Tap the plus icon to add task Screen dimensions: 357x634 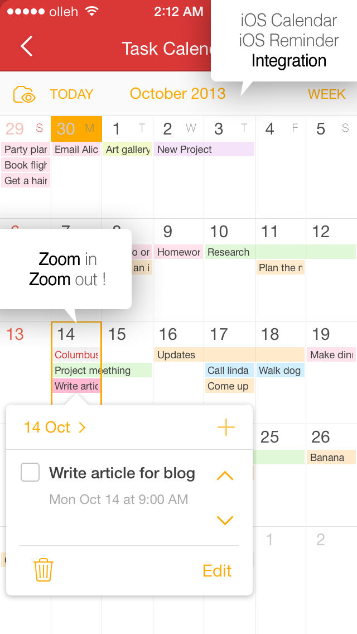click(x=226, y=428)
